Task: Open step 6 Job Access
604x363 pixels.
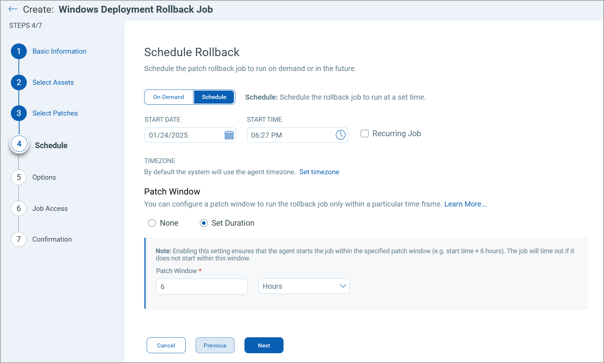Action: [x=50, y=208]
